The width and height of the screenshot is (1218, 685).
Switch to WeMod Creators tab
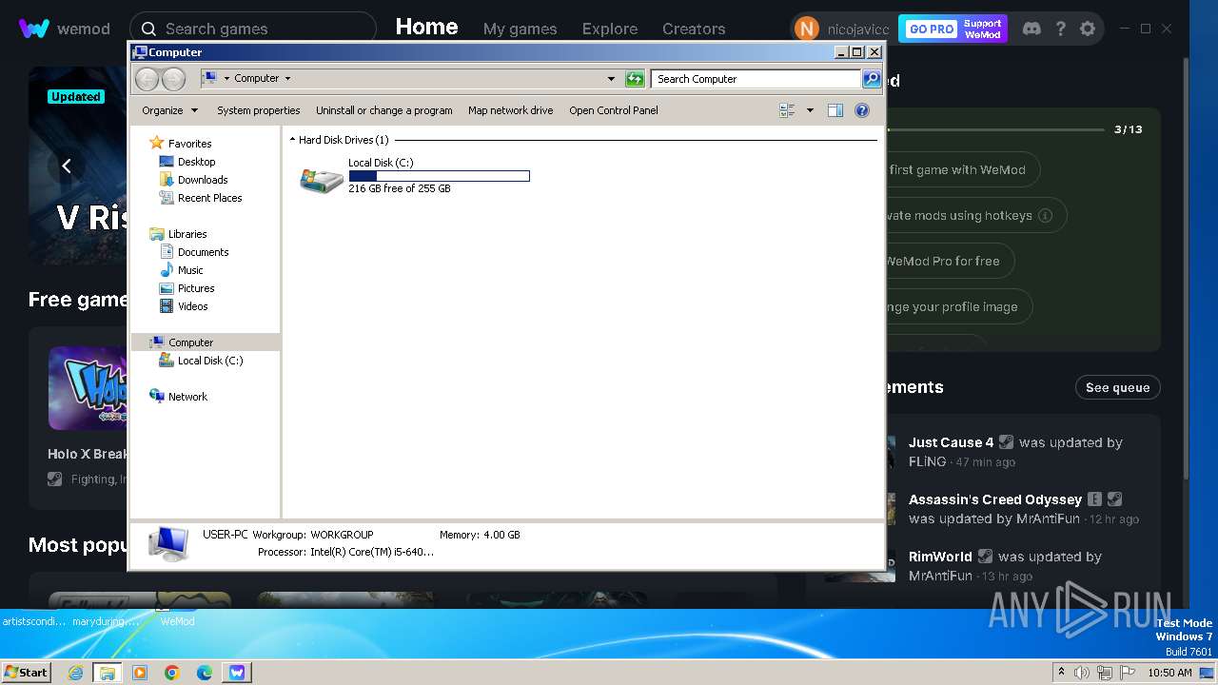(694, 29)
